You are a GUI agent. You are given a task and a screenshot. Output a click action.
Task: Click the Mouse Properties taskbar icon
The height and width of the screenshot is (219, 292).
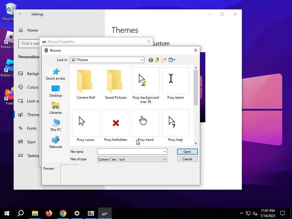pyautogui.click(x=105, y=213)
